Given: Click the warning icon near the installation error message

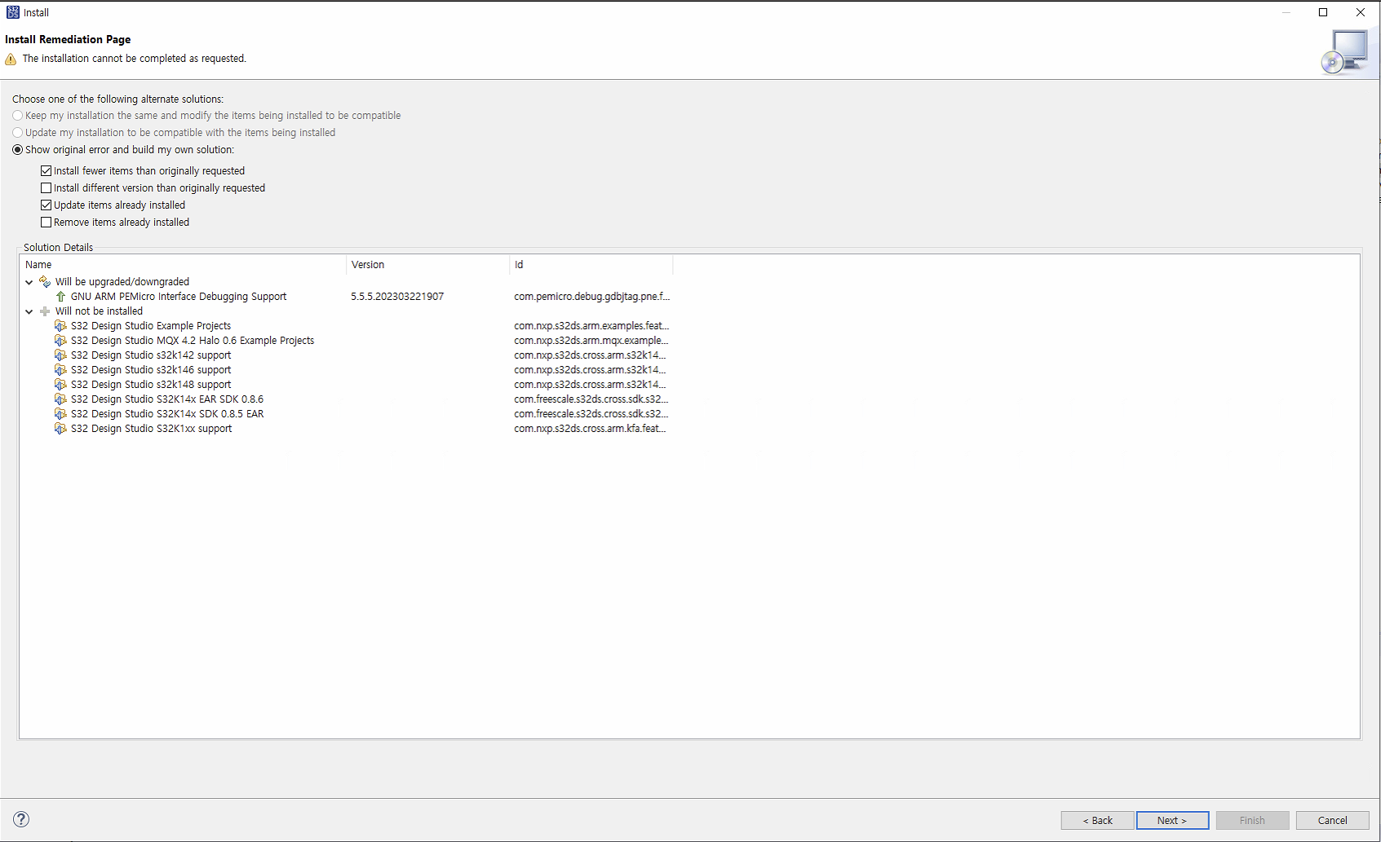Looking at the screenshot, I should (x=11, y=58).
